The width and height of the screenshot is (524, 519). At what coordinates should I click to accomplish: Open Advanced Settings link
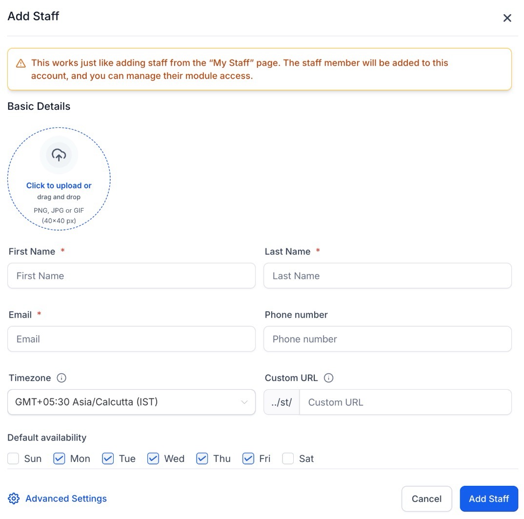(66, 499)
